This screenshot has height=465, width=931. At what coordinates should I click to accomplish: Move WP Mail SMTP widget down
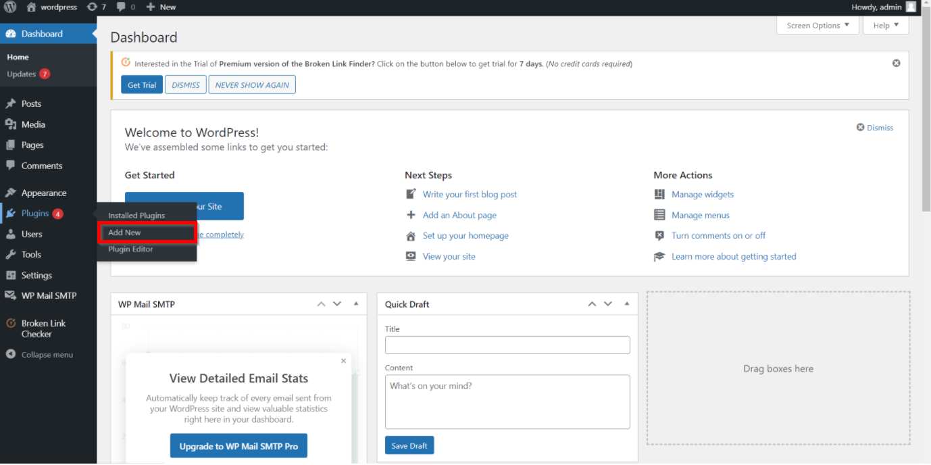[337, 304]
